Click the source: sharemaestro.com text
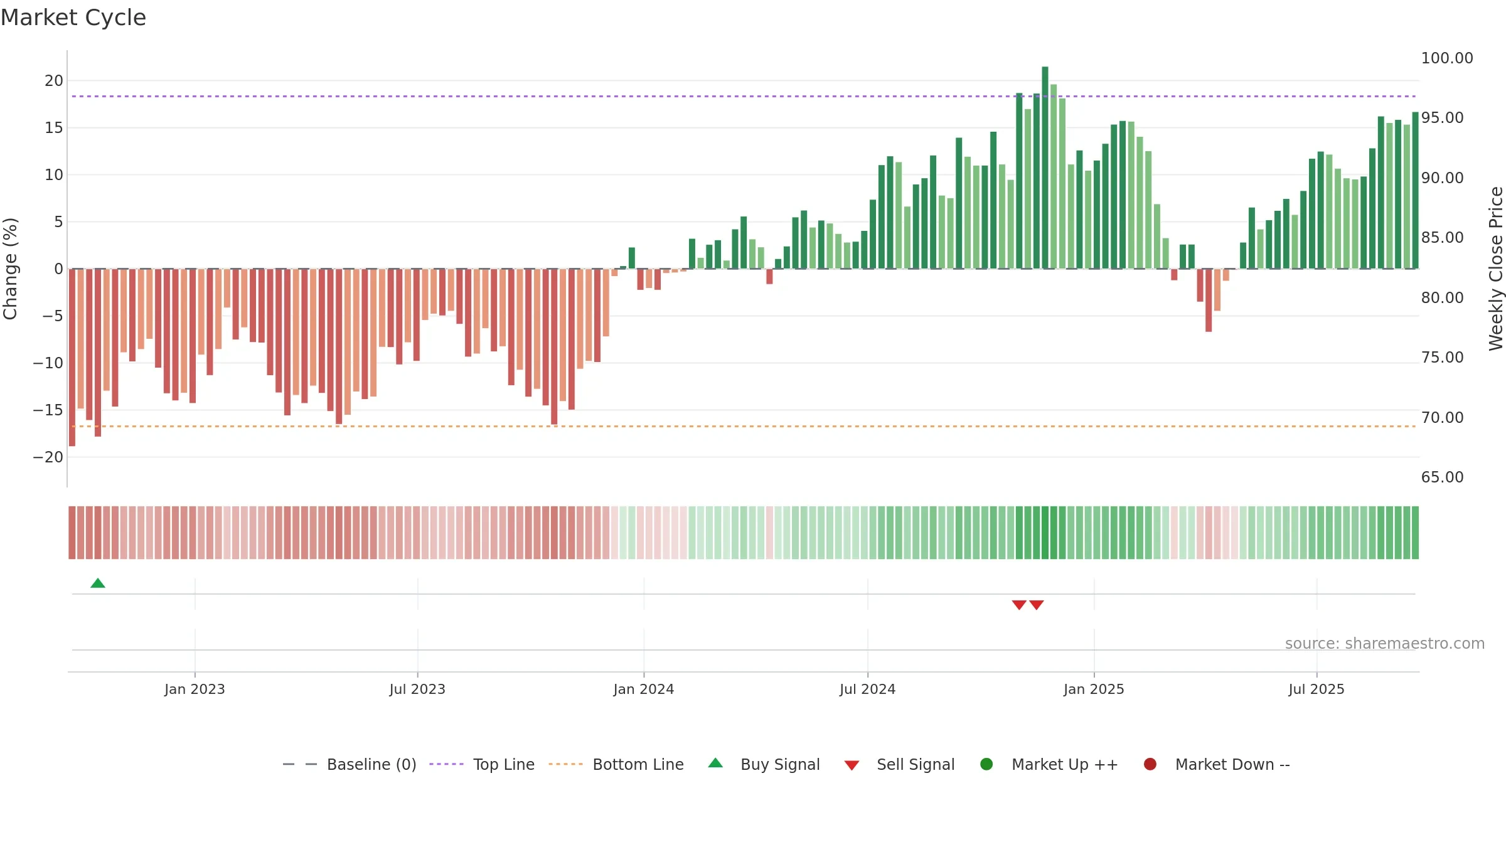 pyautogui.click(x=1385, y=644)
